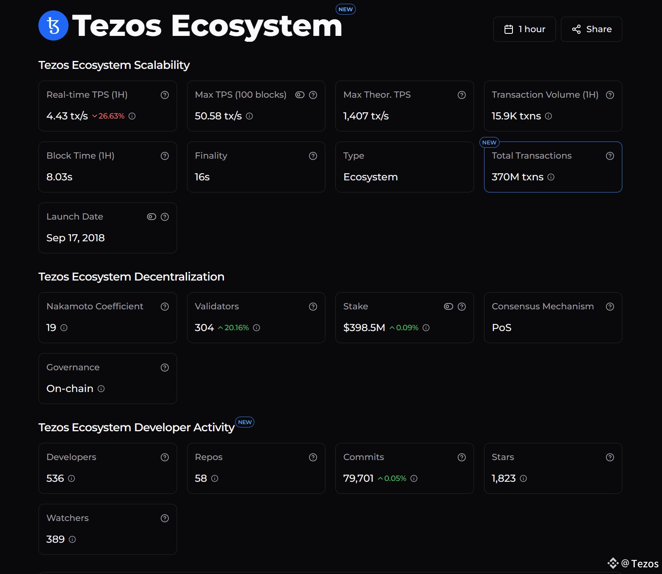This screenshot has width=662, height=574.
Task: Open help for Governance card
Action: 165,368
